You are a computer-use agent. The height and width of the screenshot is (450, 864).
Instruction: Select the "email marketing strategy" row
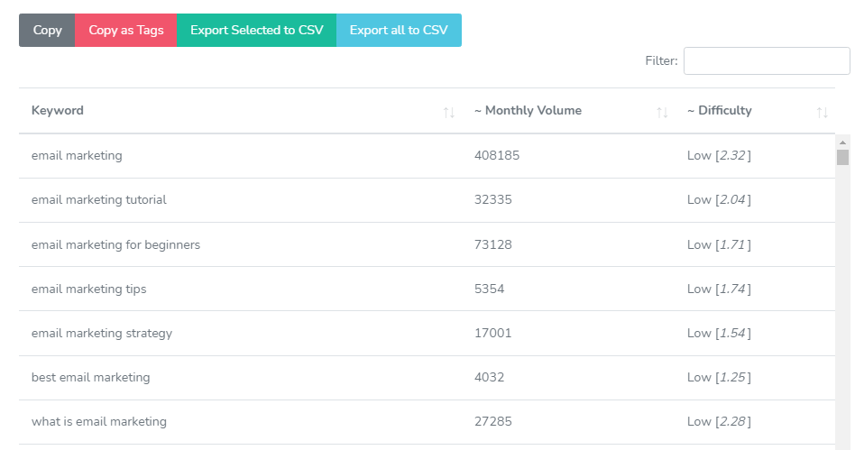pyautogui.click(x=102, y=333)
